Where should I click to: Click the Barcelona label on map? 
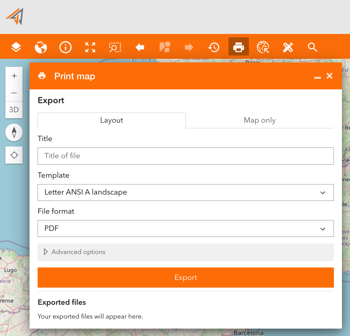tap(249, 333)
